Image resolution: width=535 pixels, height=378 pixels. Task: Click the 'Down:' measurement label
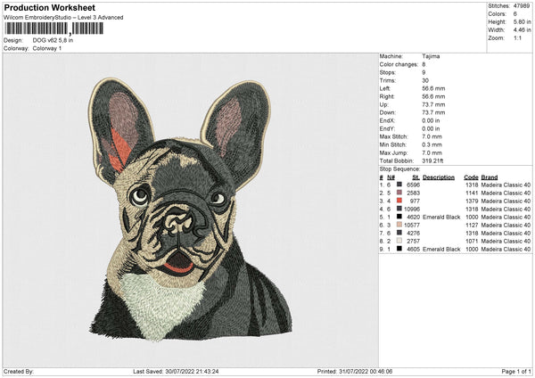[x=387, y=112]
